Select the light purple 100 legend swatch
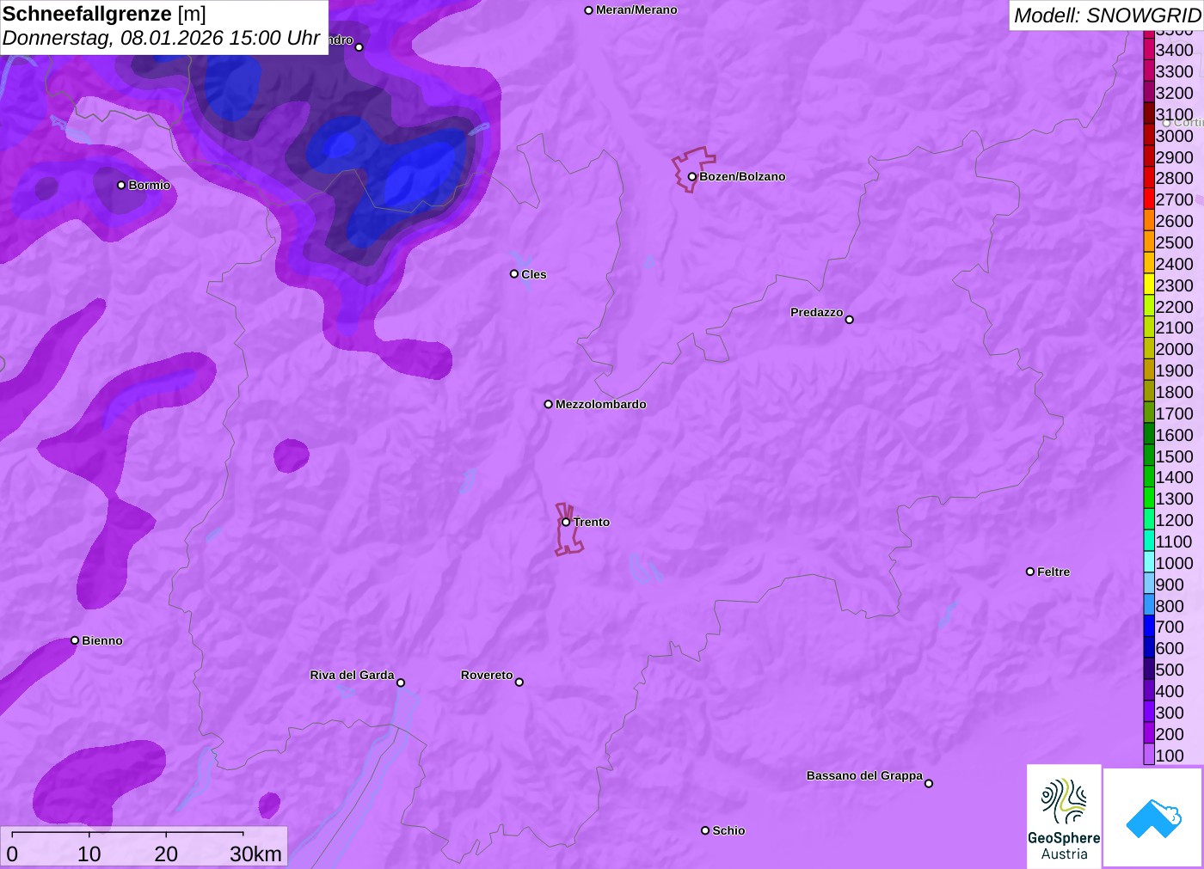Image resolution: width=1204 pixels, height=869 pixels. (x=1149, y=755)
